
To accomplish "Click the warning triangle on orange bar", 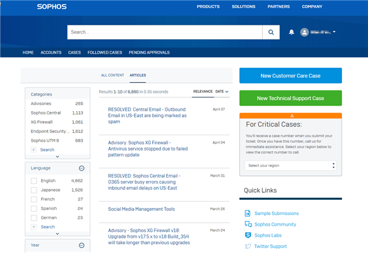I will point(292,116).
